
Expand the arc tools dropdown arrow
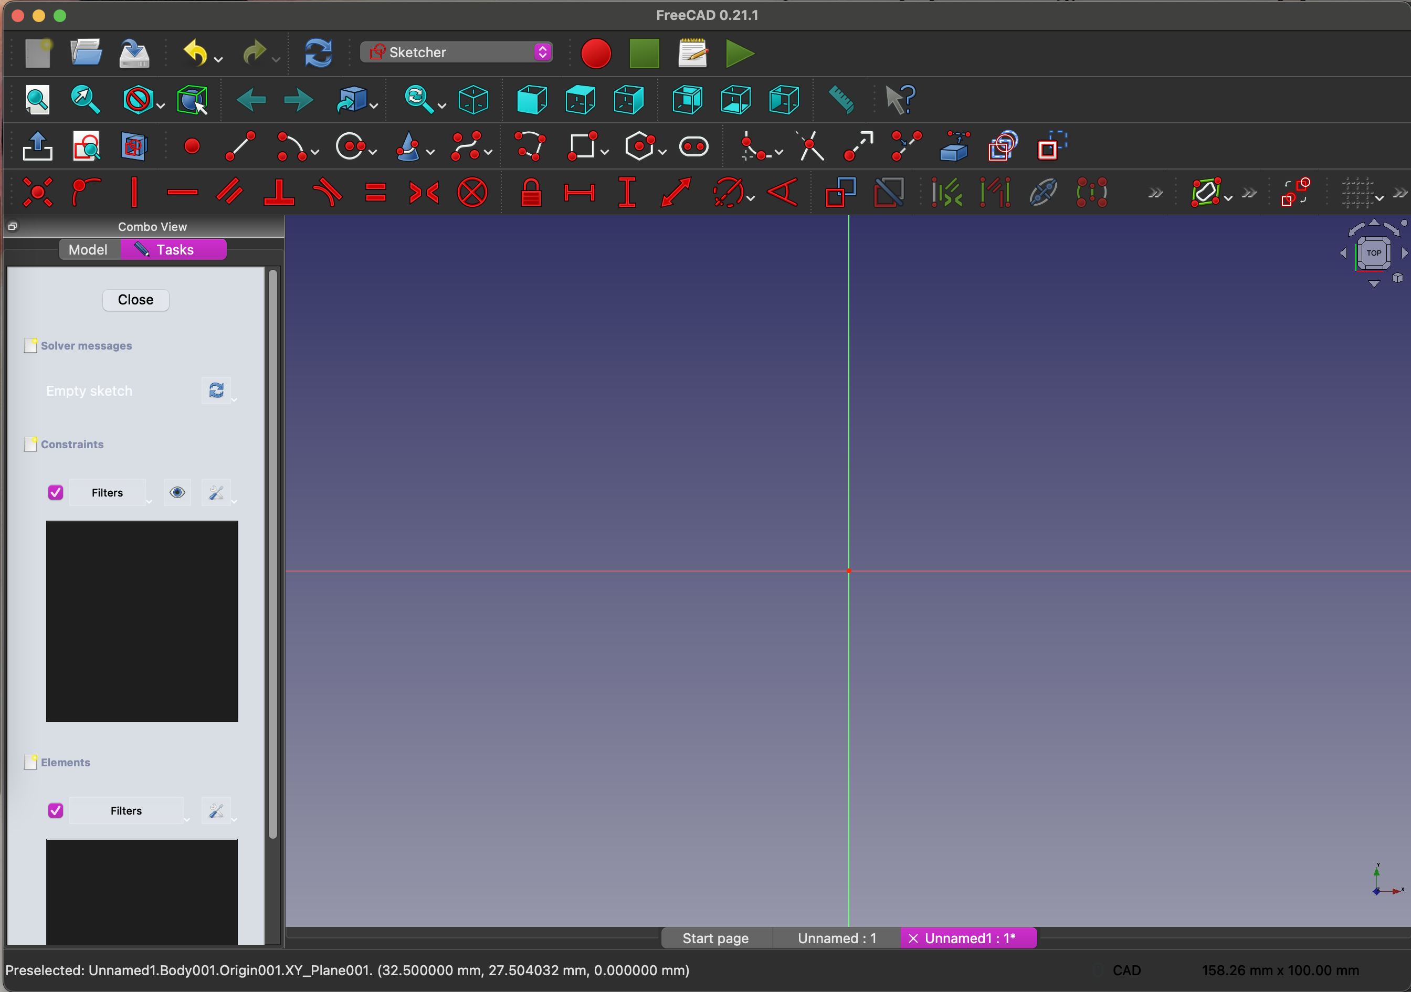315,152
